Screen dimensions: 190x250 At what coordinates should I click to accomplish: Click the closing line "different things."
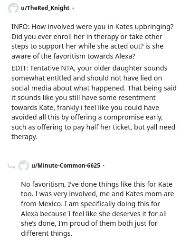pyautogui.click(x=47, y=233)
